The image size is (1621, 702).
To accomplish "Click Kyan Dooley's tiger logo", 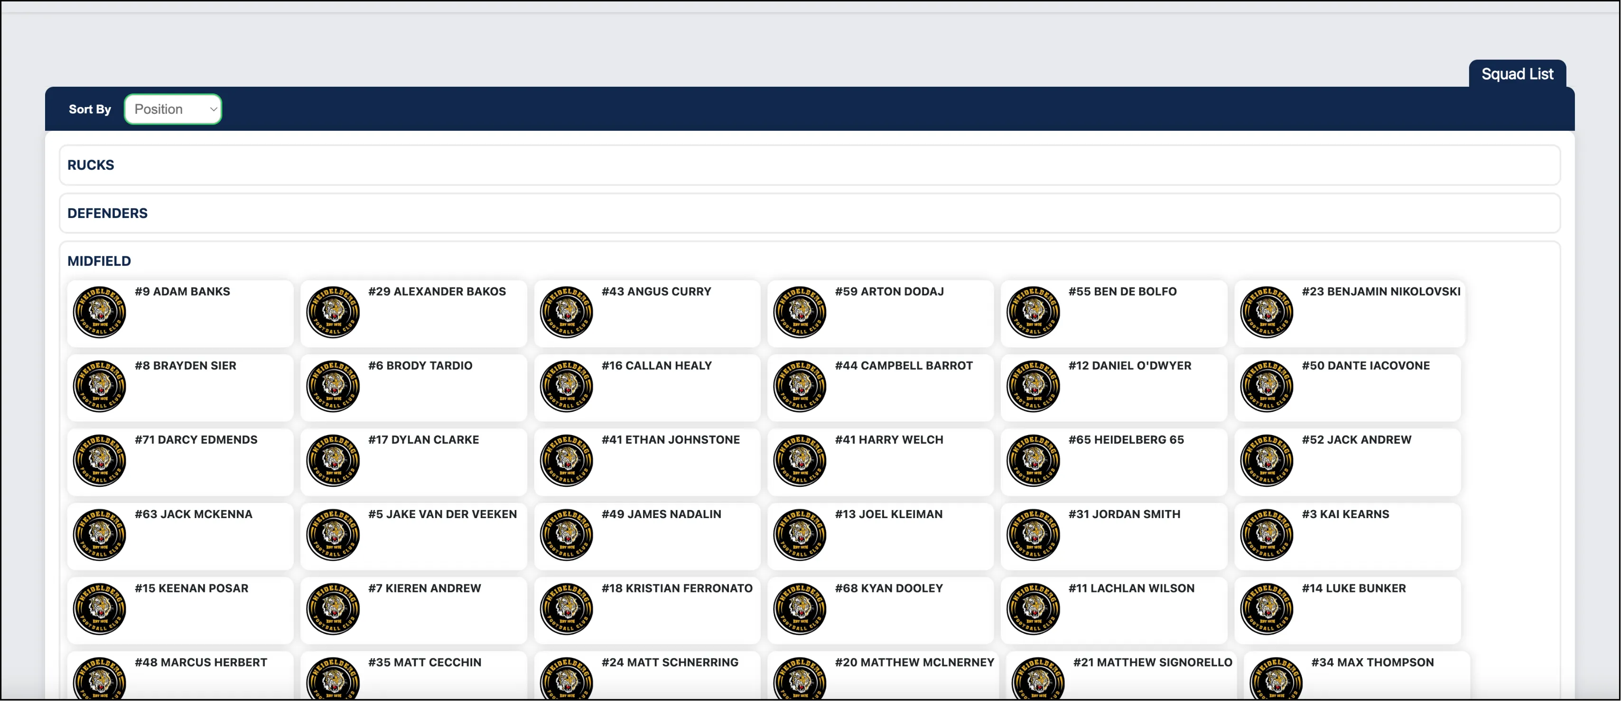I will 800,609.
